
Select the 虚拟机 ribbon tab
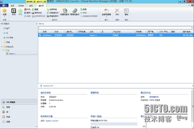[41, 6]
